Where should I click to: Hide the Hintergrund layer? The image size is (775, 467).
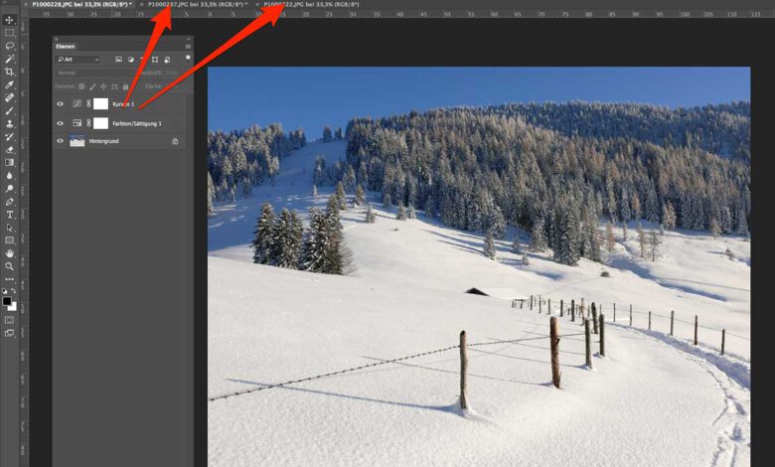61,141
